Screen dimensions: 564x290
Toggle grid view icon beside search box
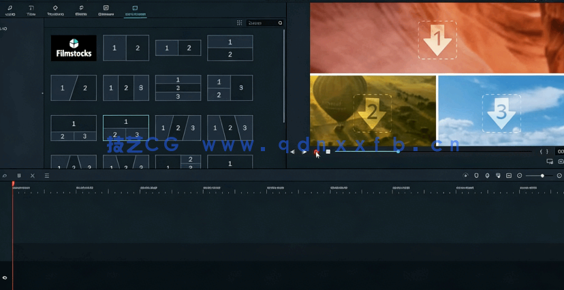click(239, 23)
